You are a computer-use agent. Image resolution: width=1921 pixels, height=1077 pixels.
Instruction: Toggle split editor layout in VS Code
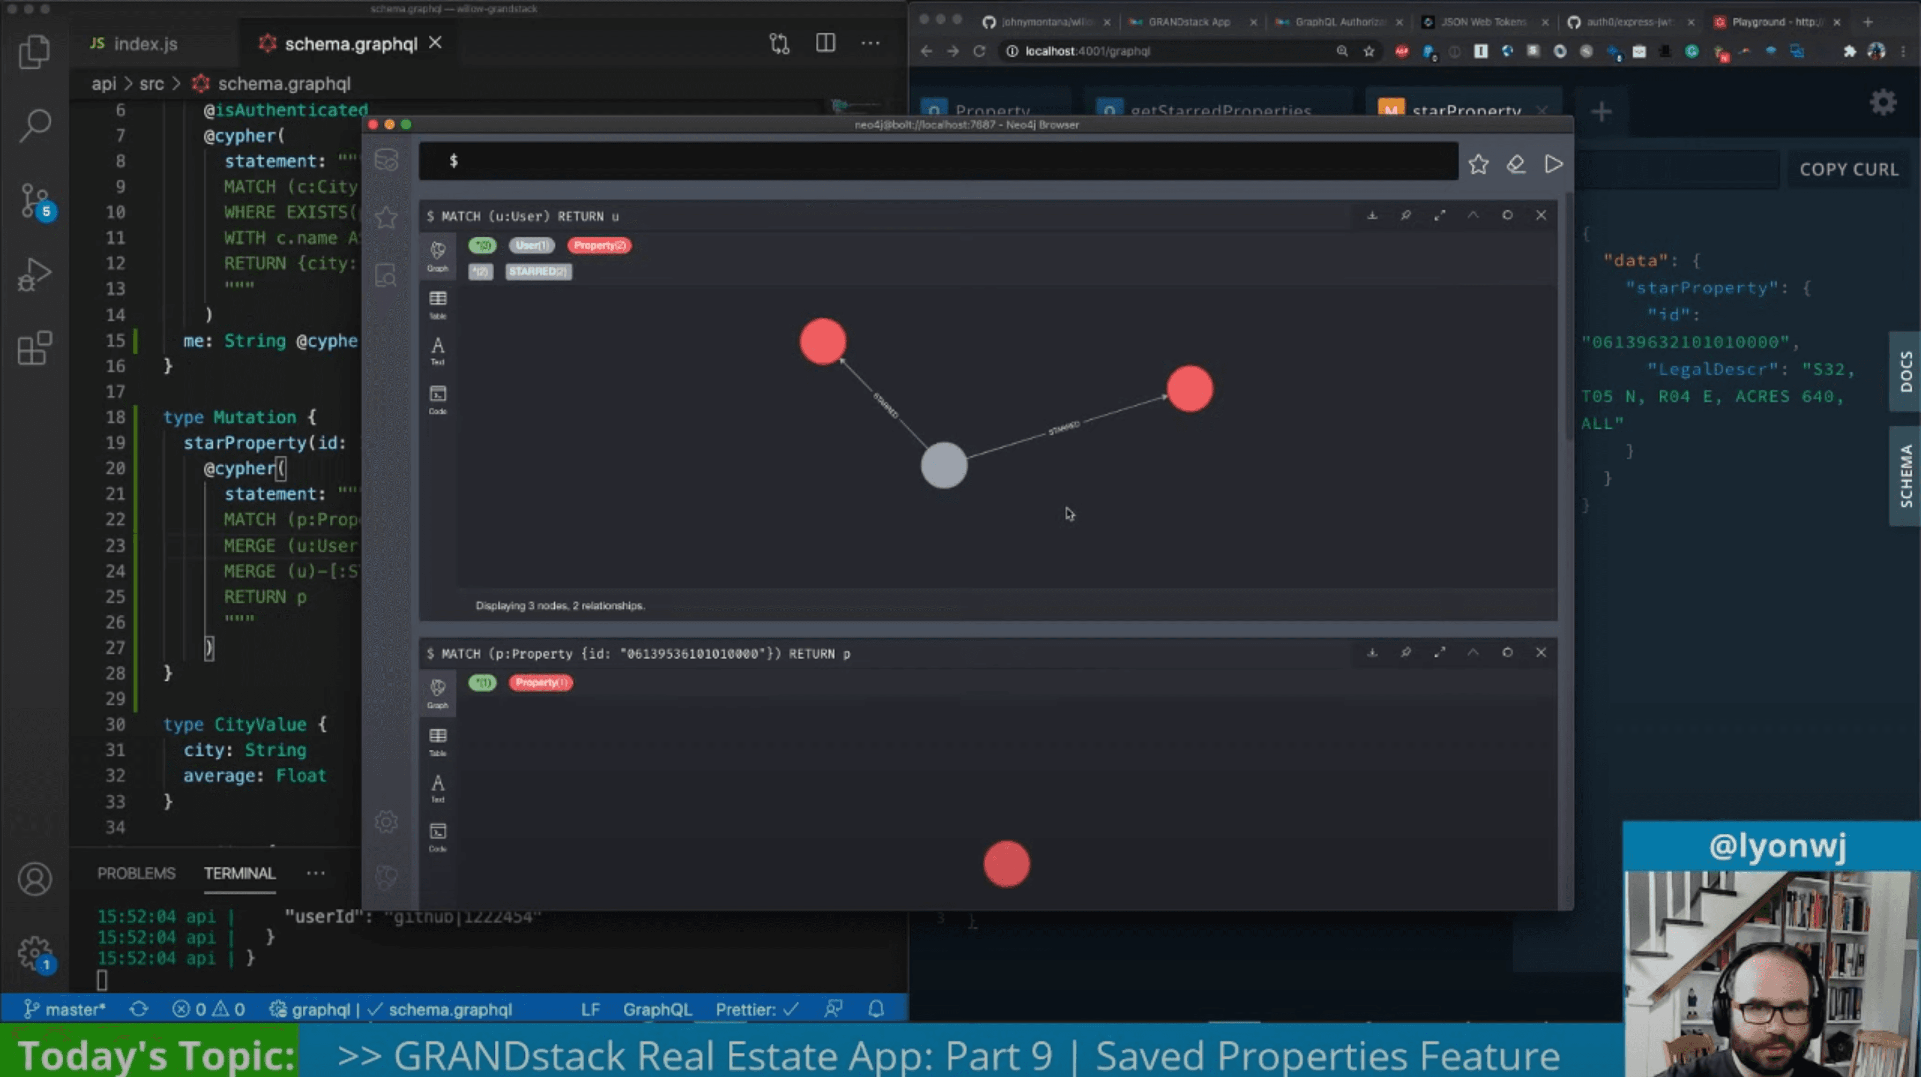click(825, 43)
